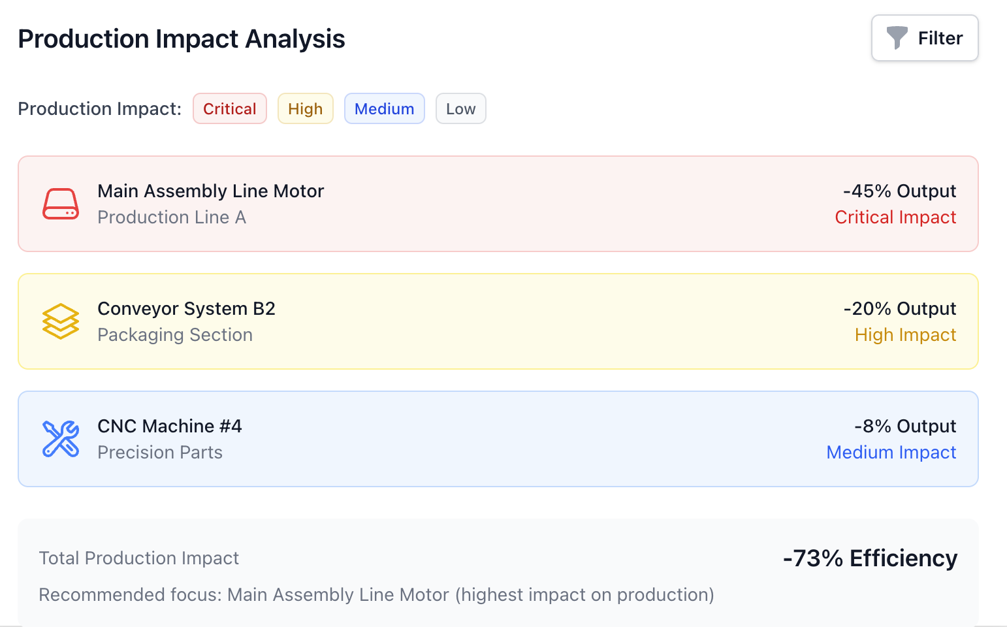This screenshot has height=627, width=1007.
Task: Click the Total Production Impact label
Action: click(x=139, y=558)
